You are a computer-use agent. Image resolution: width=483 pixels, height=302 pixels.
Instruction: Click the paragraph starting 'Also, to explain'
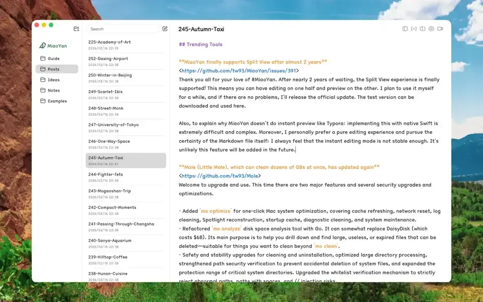[308, 136]
